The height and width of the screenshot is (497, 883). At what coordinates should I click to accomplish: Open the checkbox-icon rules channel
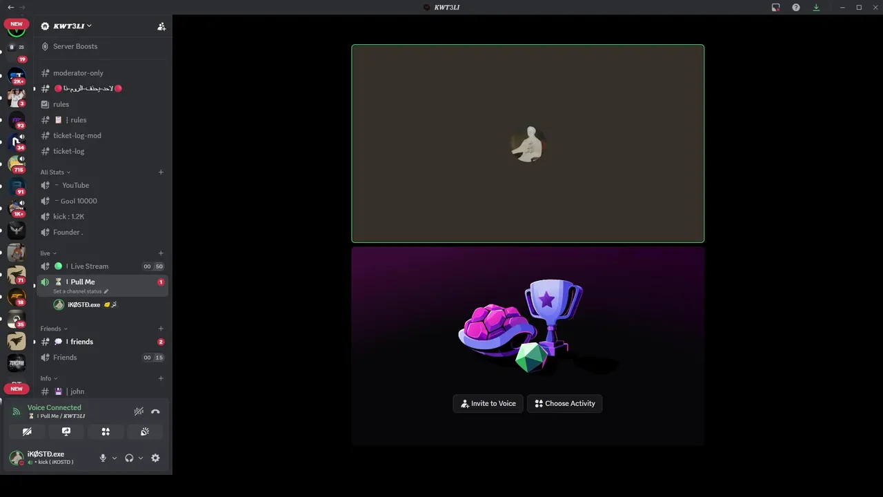click(x=102, y=104)
